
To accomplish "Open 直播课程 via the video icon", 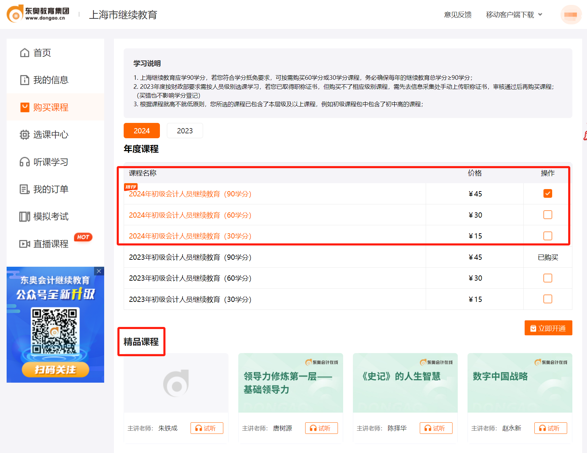I will click(24, 244).
